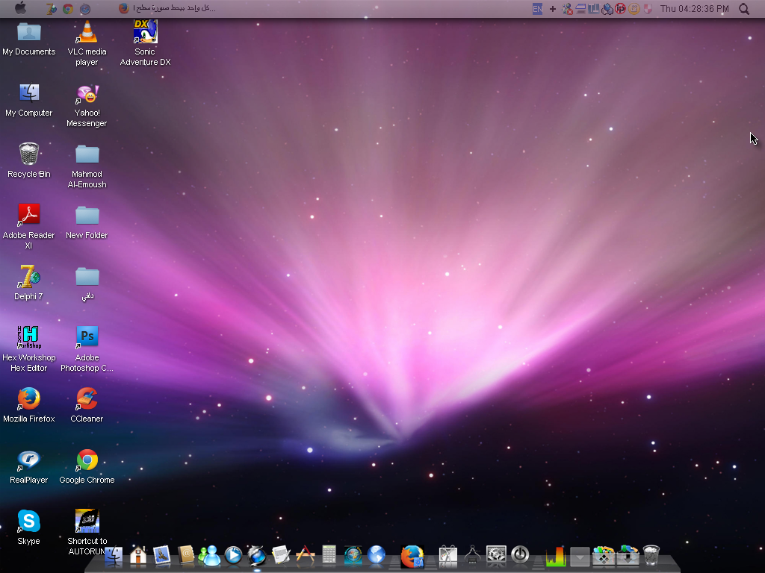Open the Skype desktop shortcut
This screenshot has height=573, width=765.
(29, 521)
